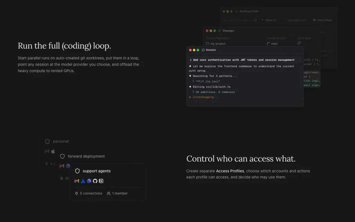Click the terminal icon in Session window title

pyautogui.click(x=203, y=50)
